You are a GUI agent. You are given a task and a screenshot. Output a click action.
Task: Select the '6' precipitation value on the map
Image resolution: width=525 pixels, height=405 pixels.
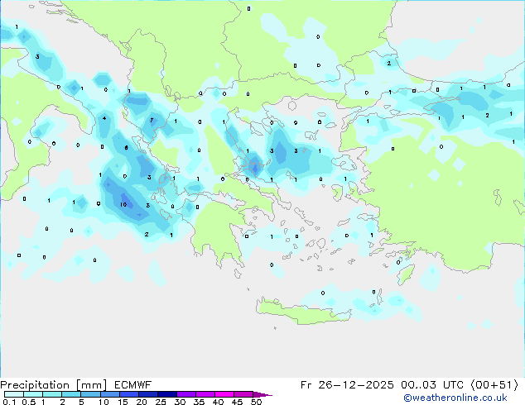(126, 147)
